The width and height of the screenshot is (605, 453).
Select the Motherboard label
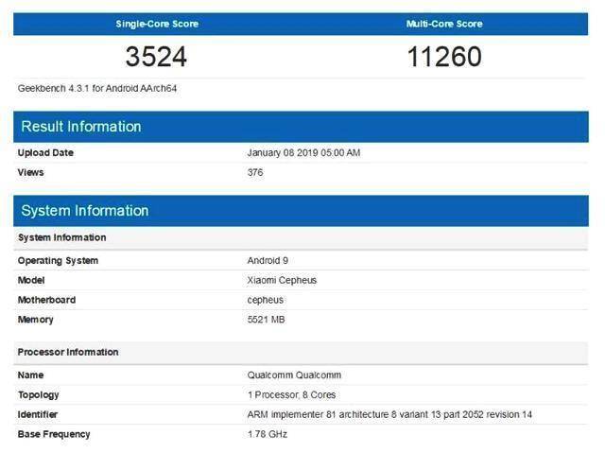tap(46, 300)
